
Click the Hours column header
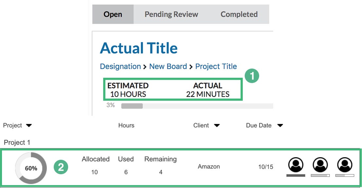126,125
